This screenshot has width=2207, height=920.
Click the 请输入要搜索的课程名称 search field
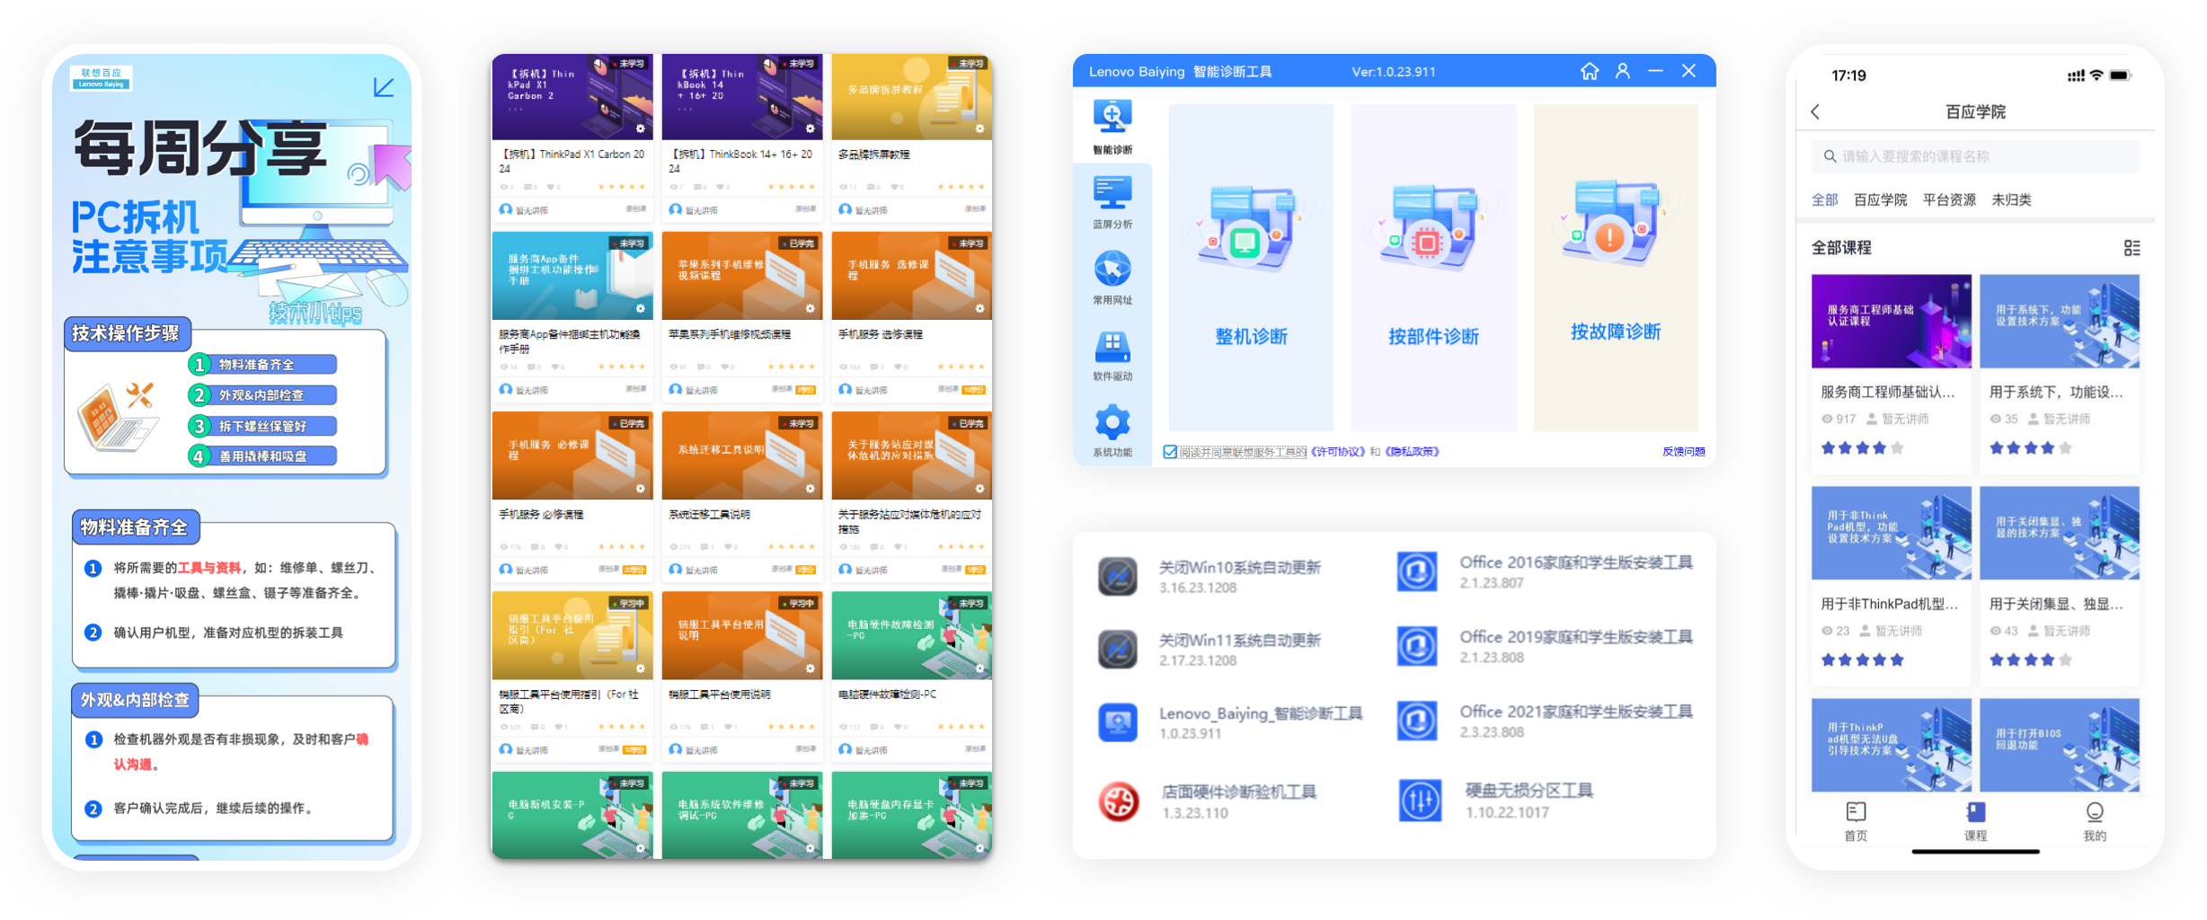[1975, 156]
